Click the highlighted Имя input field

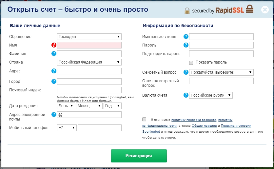point(89,45)
